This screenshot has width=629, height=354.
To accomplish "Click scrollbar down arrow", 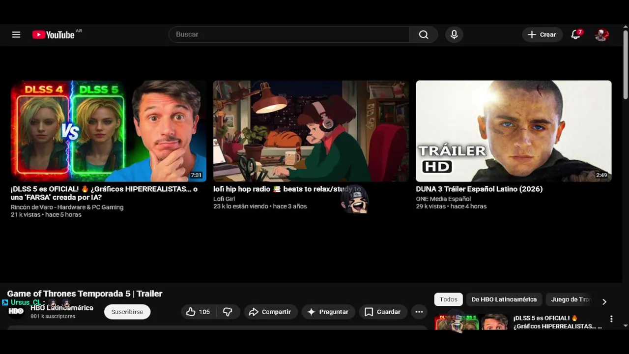I will tap(626, 325).
